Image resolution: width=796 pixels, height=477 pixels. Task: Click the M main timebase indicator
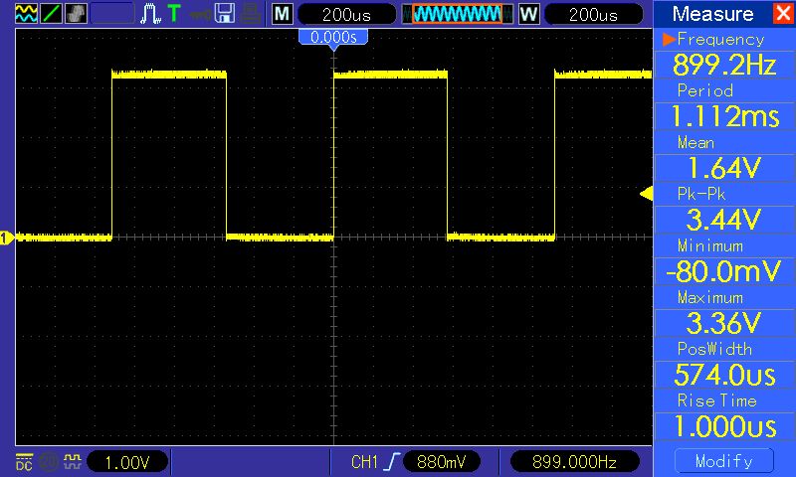tap(283, 14)
